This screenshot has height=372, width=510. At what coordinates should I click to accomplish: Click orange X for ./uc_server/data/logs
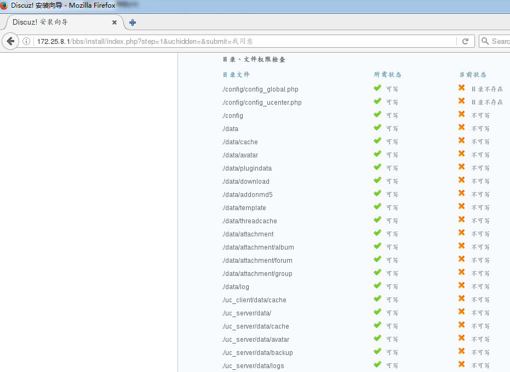[x=461, y=364]
